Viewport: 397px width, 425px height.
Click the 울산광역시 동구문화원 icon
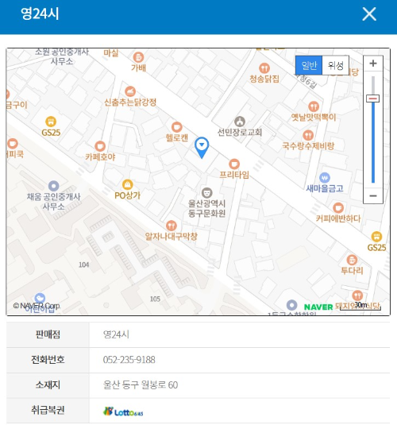(206, 193)
